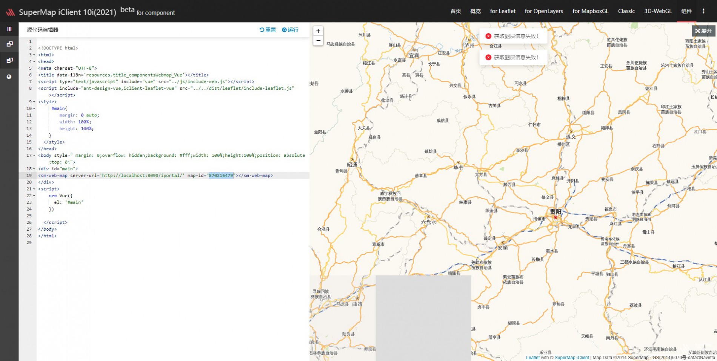Switch to the for Leaflet section
Screen dimensions: 717x361
point(503,11)
